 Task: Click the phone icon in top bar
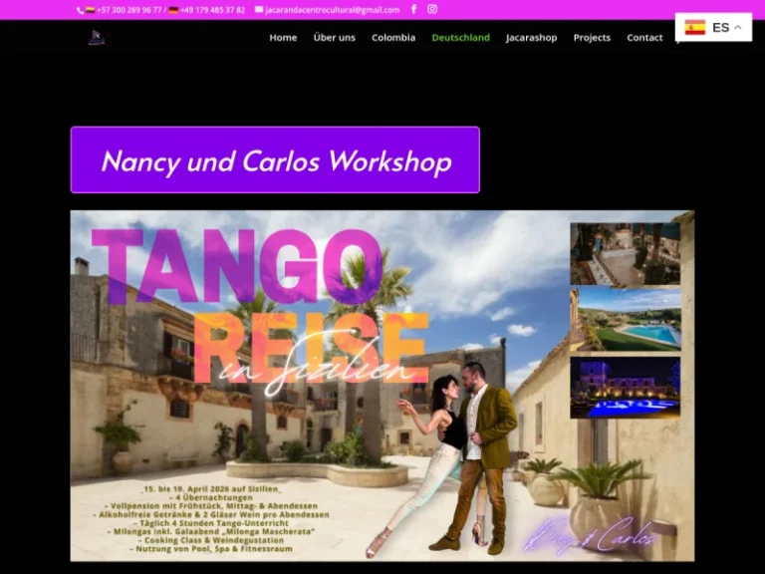81,10
